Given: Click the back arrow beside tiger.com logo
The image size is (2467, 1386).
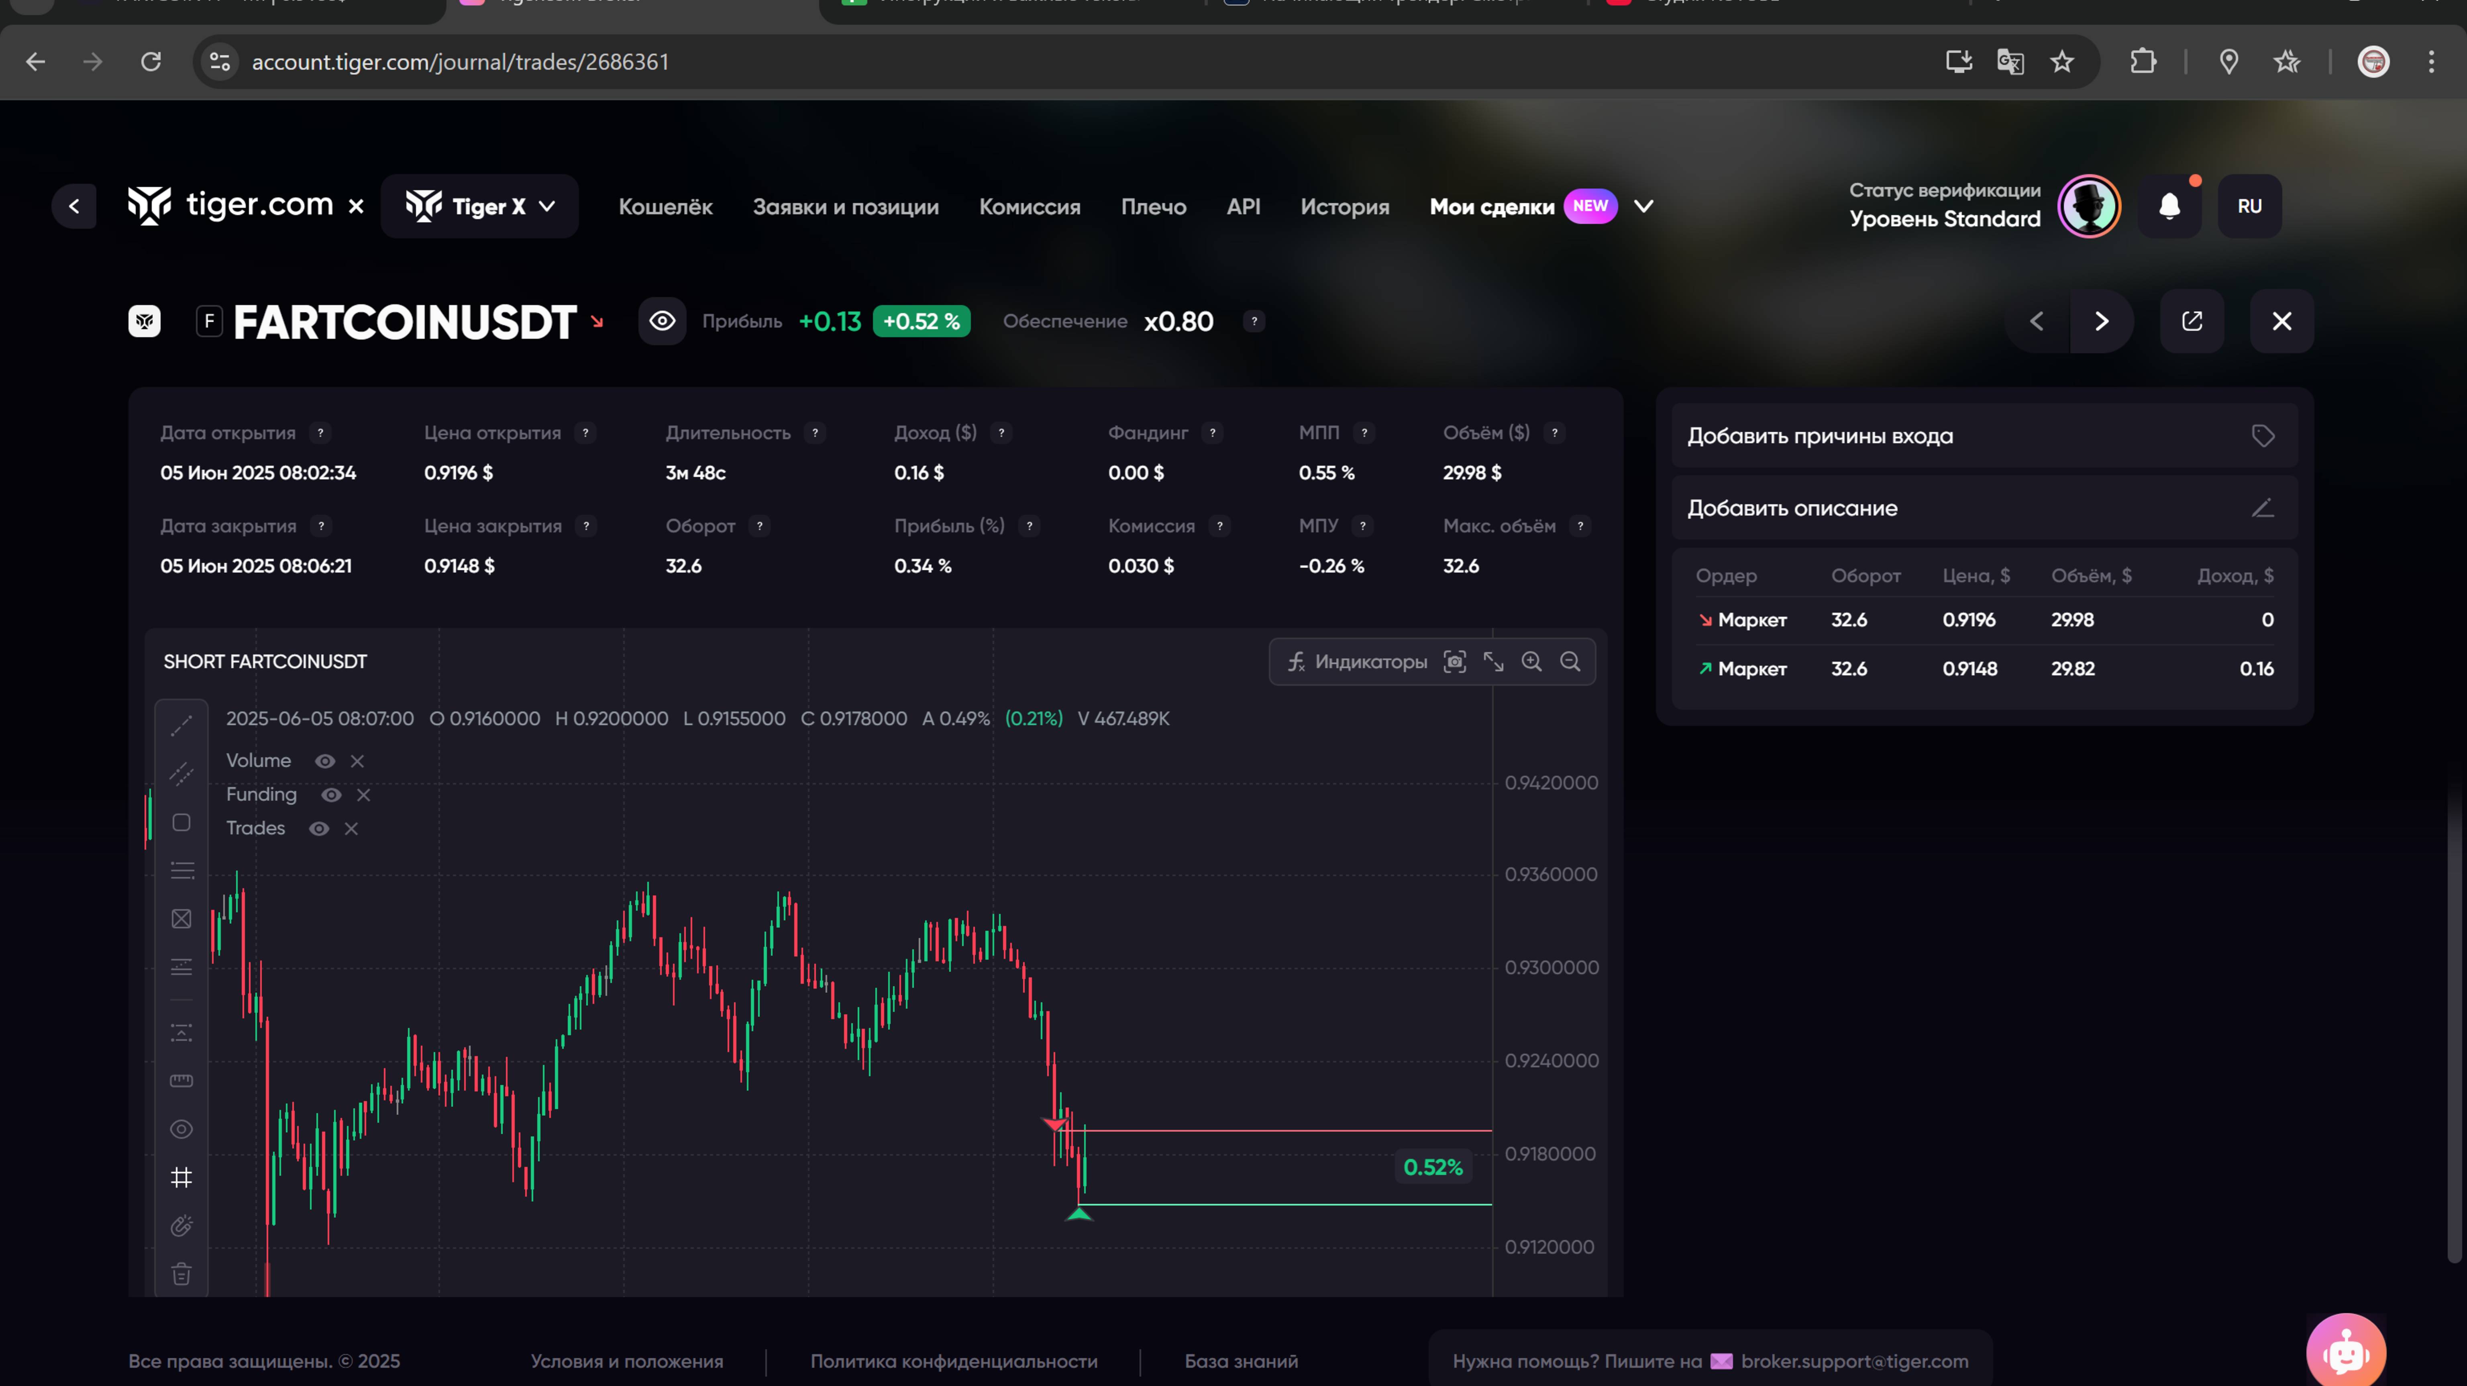Looking at the screenshot, I should (x=74, y=206).
